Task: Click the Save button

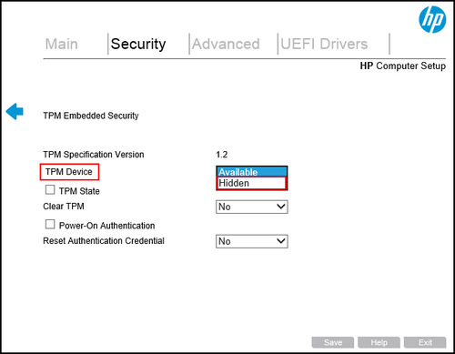Action: [333, 342]
